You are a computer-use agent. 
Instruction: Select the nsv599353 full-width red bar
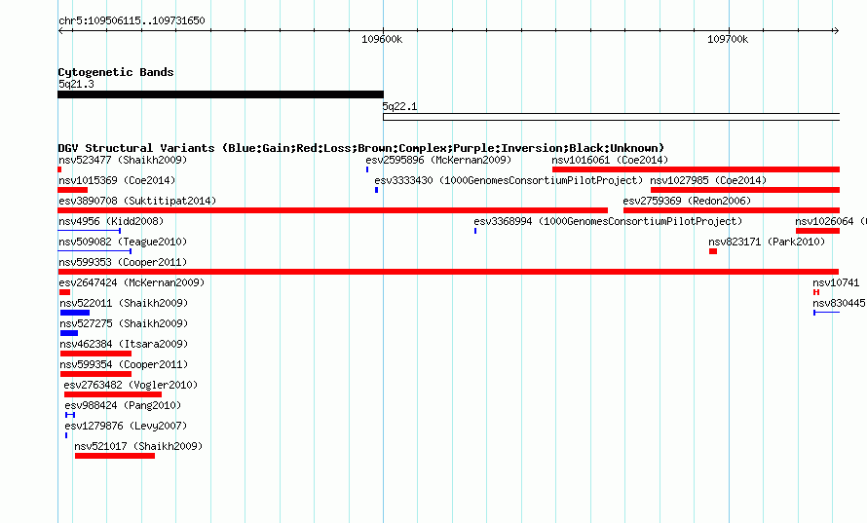448,272
